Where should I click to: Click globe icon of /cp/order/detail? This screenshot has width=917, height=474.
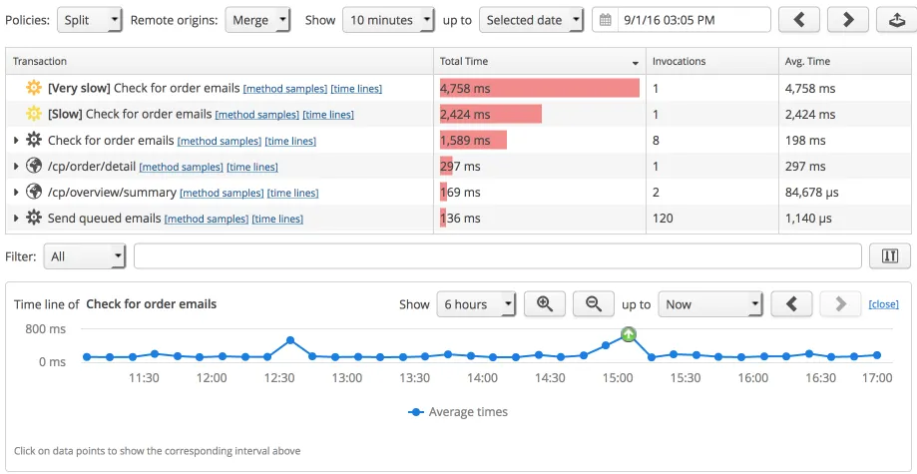pyautogui.click(x=34, y=167)
